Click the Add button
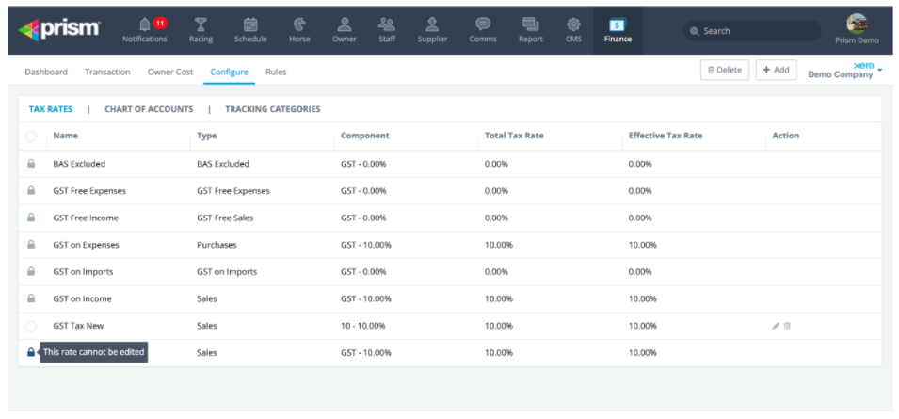899x419 pixels. [777, 70]
